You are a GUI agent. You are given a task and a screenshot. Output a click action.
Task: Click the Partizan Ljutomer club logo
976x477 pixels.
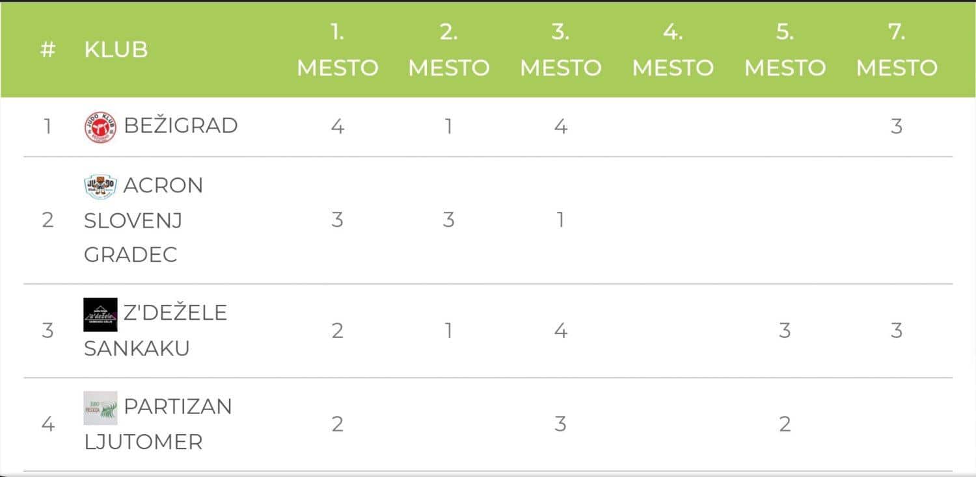pyautogui.click(x=100, y=408)
